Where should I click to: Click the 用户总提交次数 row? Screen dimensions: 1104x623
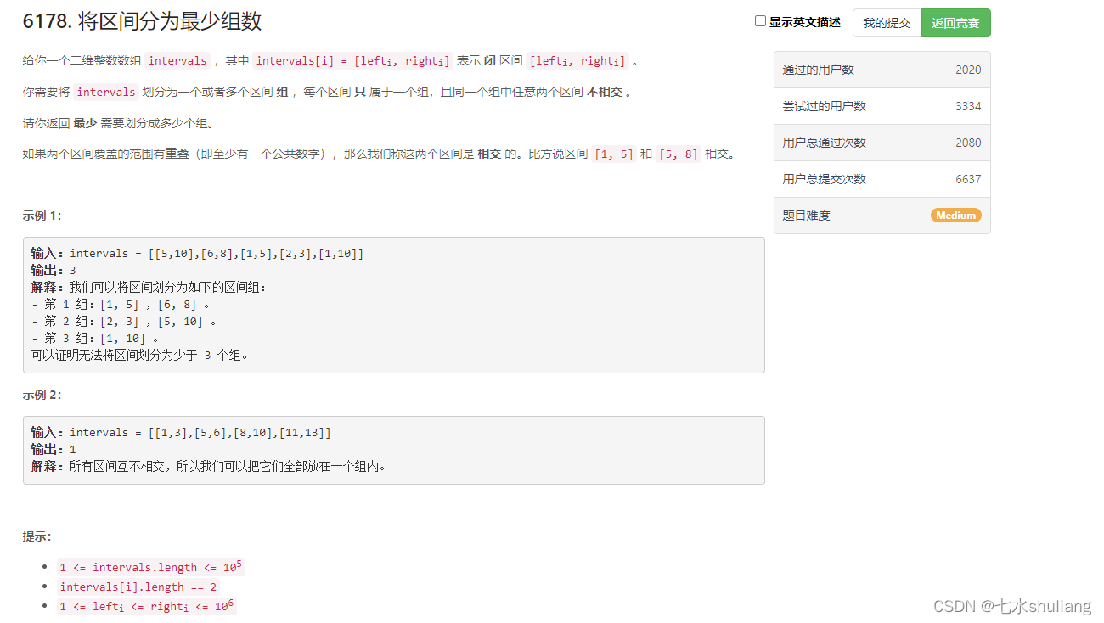coord(882,179)
